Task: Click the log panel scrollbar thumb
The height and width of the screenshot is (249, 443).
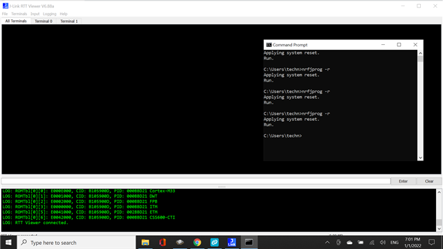Action: pos(439,223)
